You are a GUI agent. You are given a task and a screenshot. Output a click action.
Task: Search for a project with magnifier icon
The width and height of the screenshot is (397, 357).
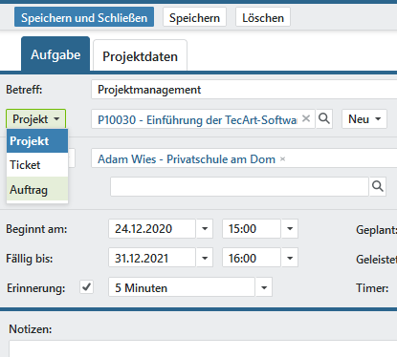pos(324,119)
